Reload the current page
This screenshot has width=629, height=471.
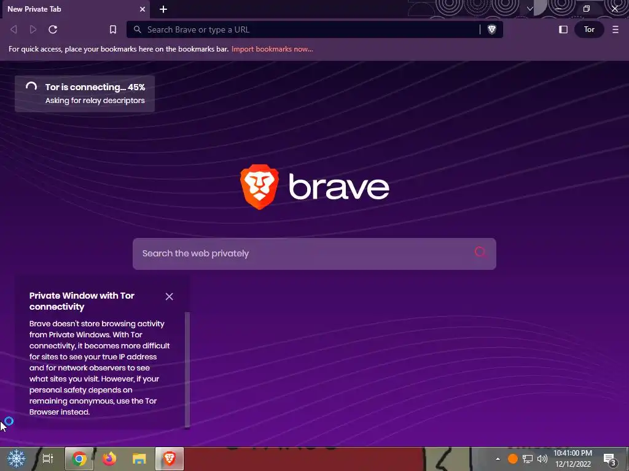[x=53, y=29]
